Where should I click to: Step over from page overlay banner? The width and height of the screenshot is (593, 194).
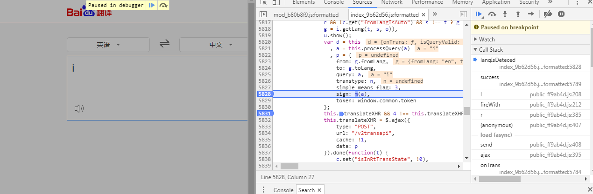163,5
